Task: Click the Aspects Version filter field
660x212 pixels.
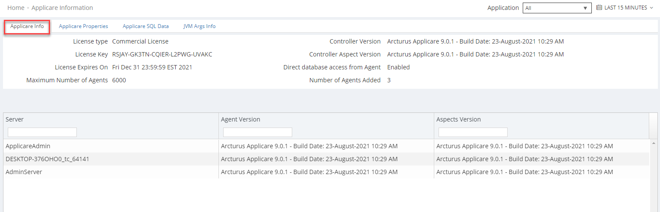Action: coord(473,132)
